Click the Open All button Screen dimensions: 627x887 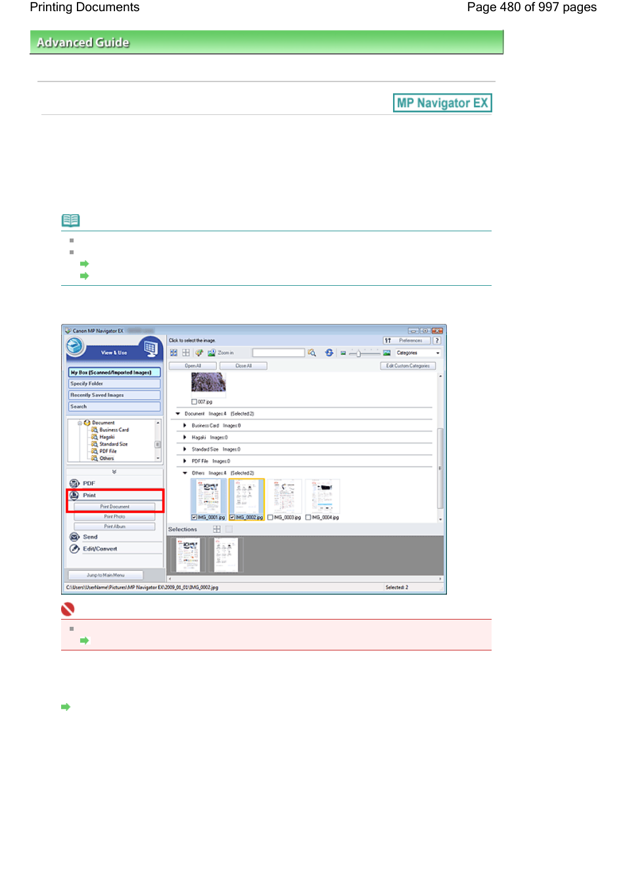193,366
